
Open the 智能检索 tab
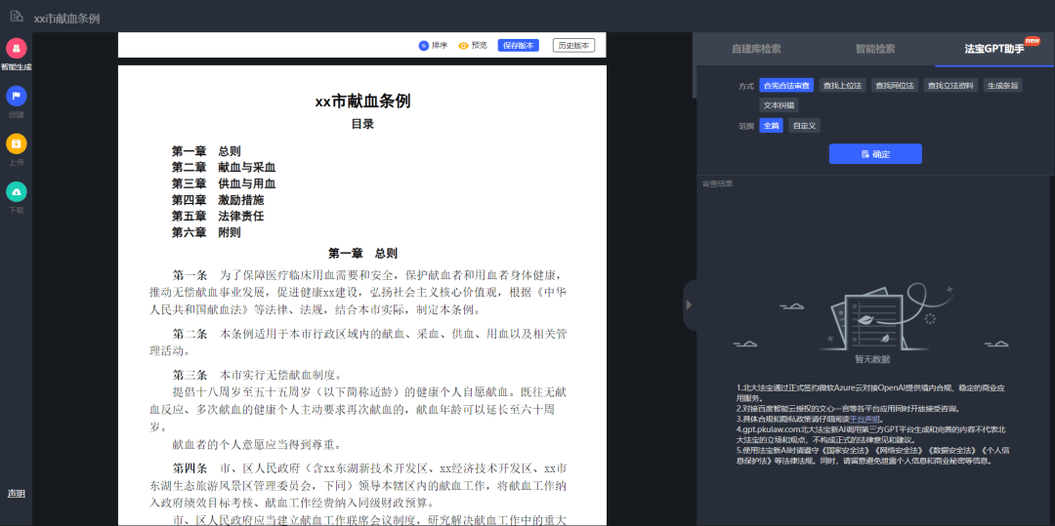pos(874,48)
